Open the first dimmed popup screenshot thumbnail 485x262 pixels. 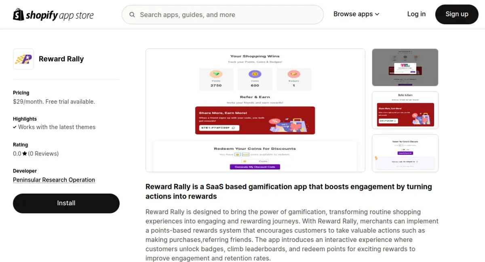[405, 67]
